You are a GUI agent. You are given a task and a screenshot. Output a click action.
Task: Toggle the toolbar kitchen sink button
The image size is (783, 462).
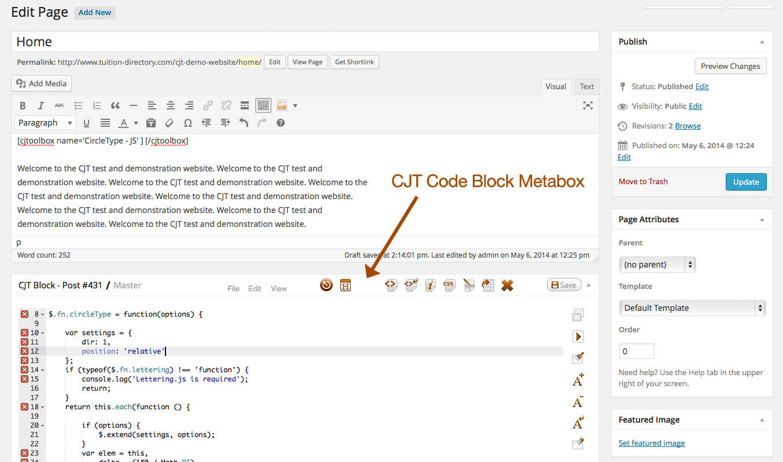(263, 105)
